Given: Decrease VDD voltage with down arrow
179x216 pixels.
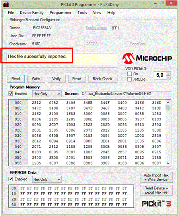Looking at the screenshot, I should point(168,77).
